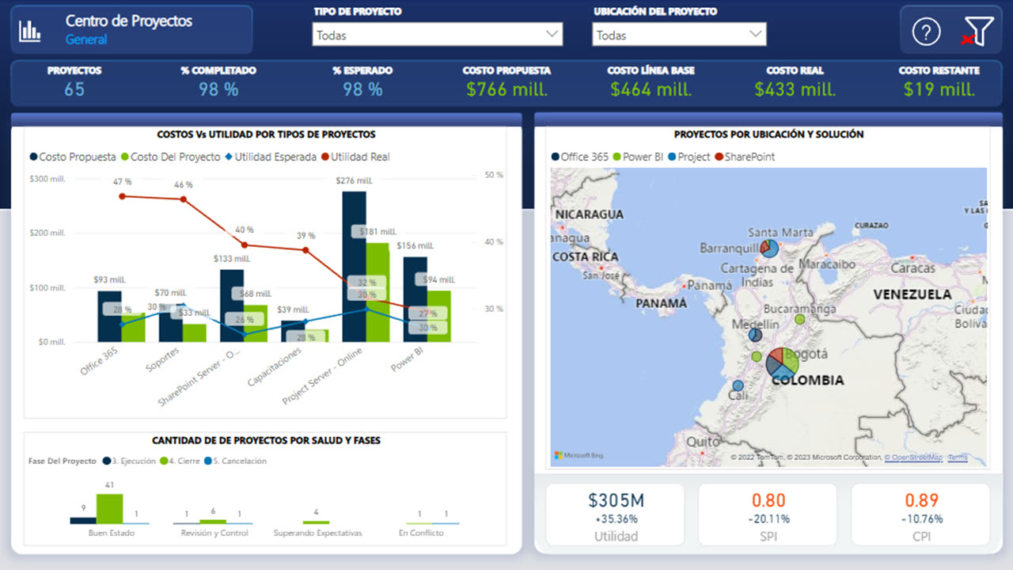Select the Bogotá pie chart marker on map

pyautogui.click(x=783, y=363)
